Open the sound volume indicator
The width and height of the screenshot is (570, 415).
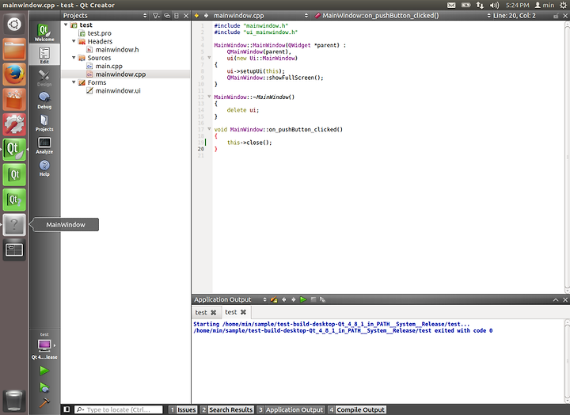point(494,5)
